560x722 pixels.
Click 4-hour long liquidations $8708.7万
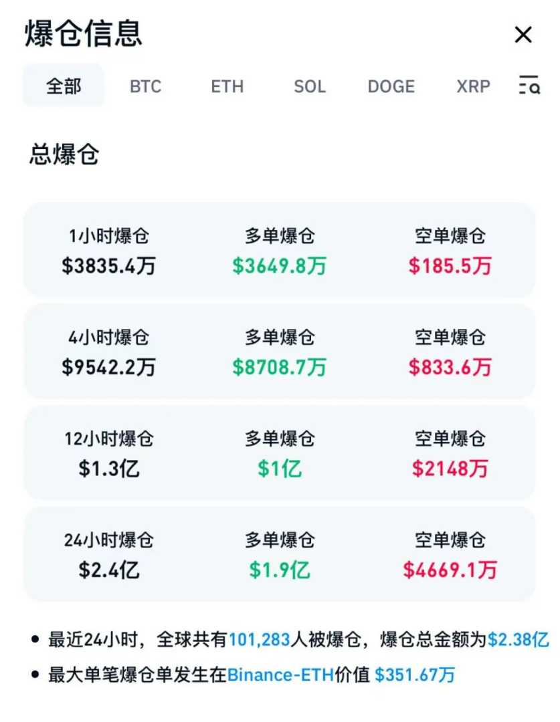pos(279,367)
